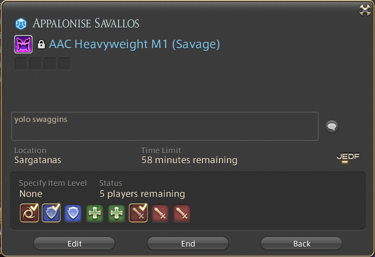Select the middle open red DPS sword slot
The height and width of the screenshot is (257, 375).
coord(160,213)
